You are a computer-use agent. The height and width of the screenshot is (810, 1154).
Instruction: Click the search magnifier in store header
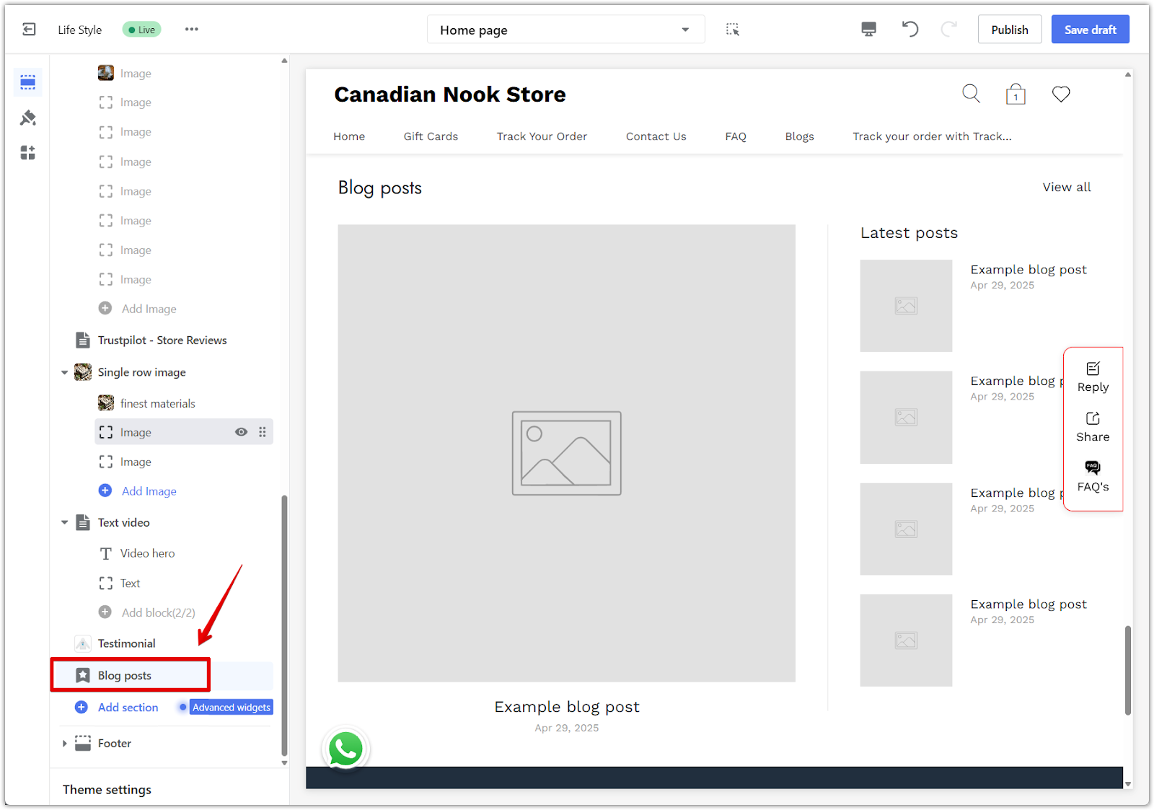(x=971, y=94)
